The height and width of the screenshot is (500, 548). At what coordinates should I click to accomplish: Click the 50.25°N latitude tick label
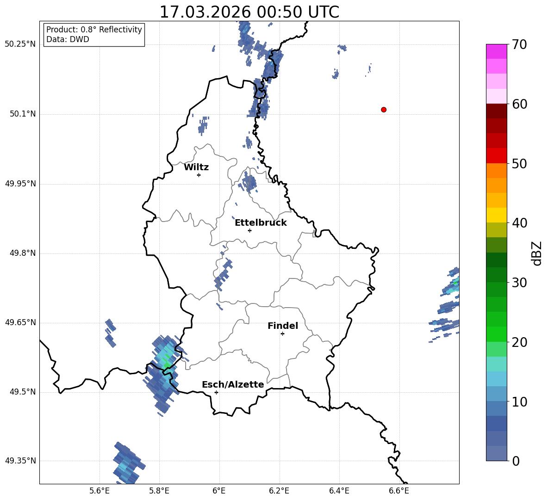[x=20, y=44]
